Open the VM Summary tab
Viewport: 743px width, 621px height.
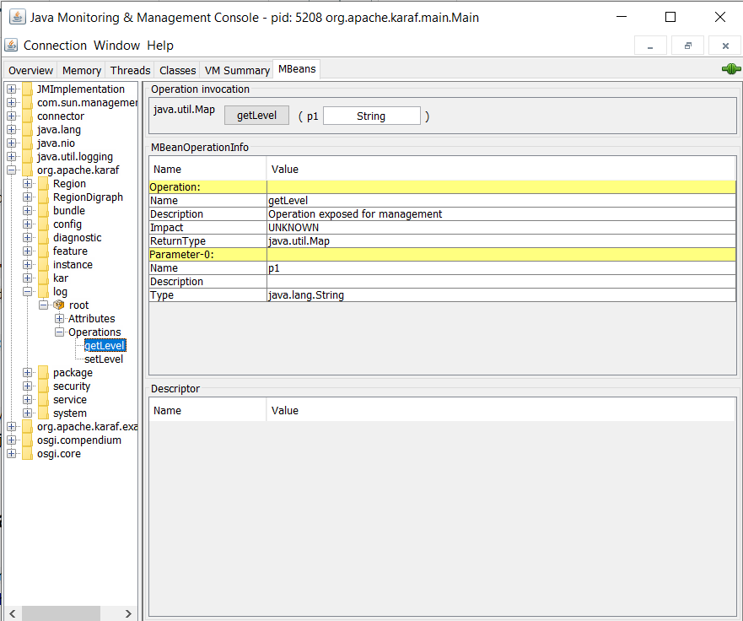[x=237, y=70]
